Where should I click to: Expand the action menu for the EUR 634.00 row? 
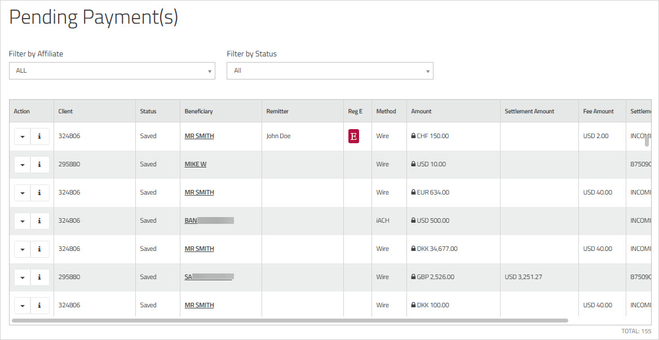point(23,192)
